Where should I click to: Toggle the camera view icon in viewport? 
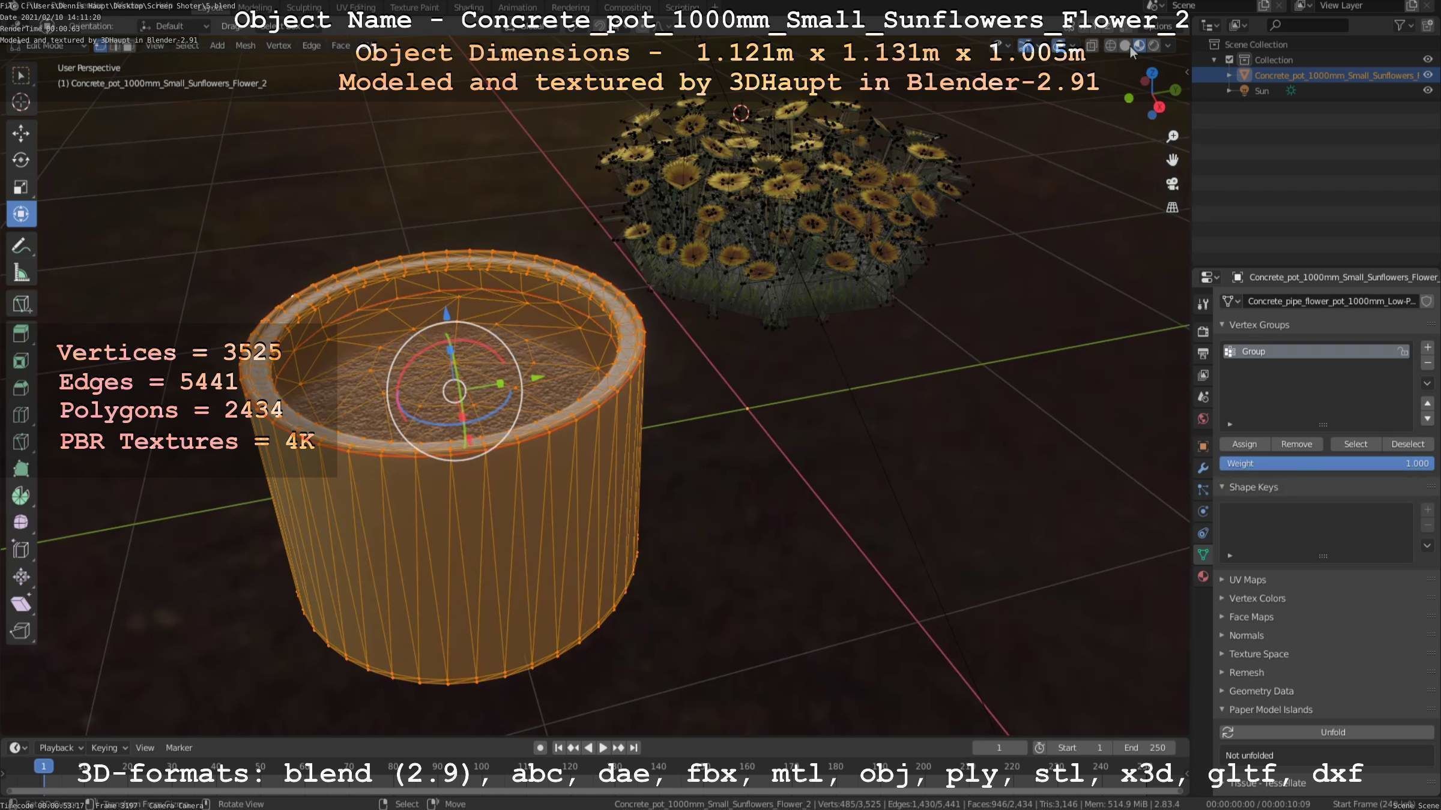1172,184
